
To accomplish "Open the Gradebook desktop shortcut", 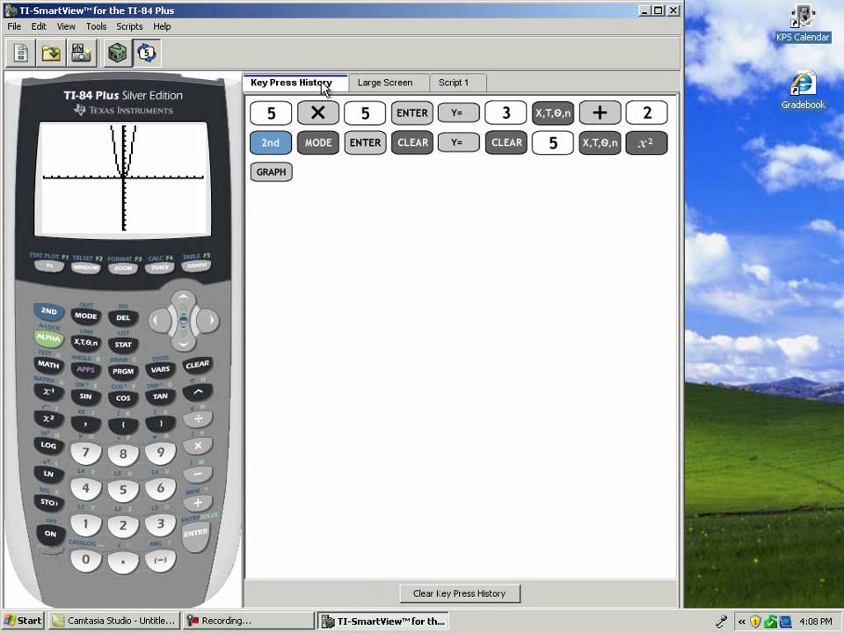I will pyautogui.click(x=803, y=91).
